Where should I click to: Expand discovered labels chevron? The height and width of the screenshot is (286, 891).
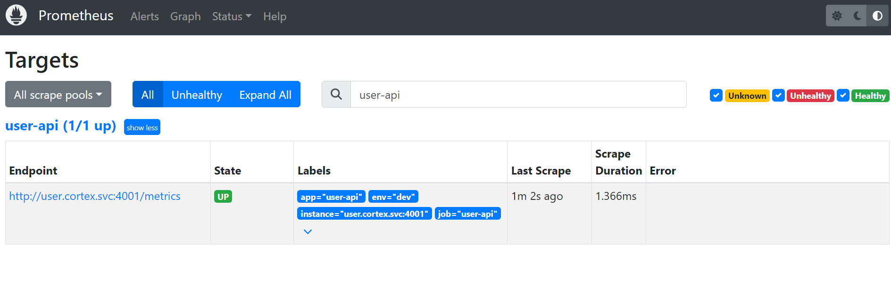pyautogui.click(x=308, y=231)
